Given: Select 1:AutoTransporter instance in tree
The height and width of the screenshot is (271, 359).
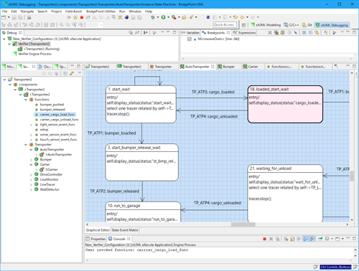Looking at the screenshot, I should [x=58, y=154].
